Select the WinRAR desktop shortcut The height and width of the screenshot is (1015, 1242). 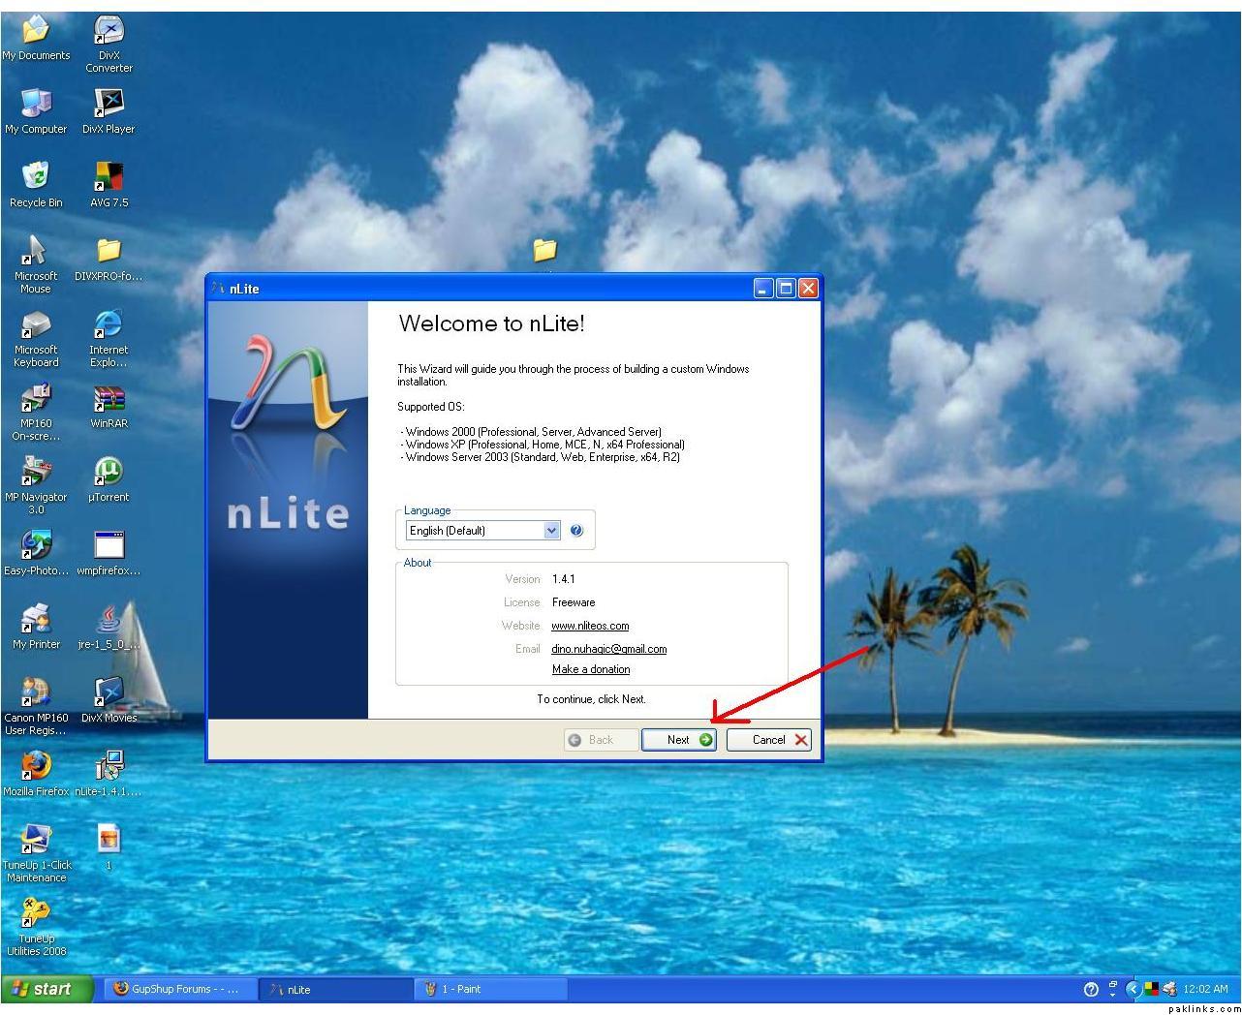(109, 399)
